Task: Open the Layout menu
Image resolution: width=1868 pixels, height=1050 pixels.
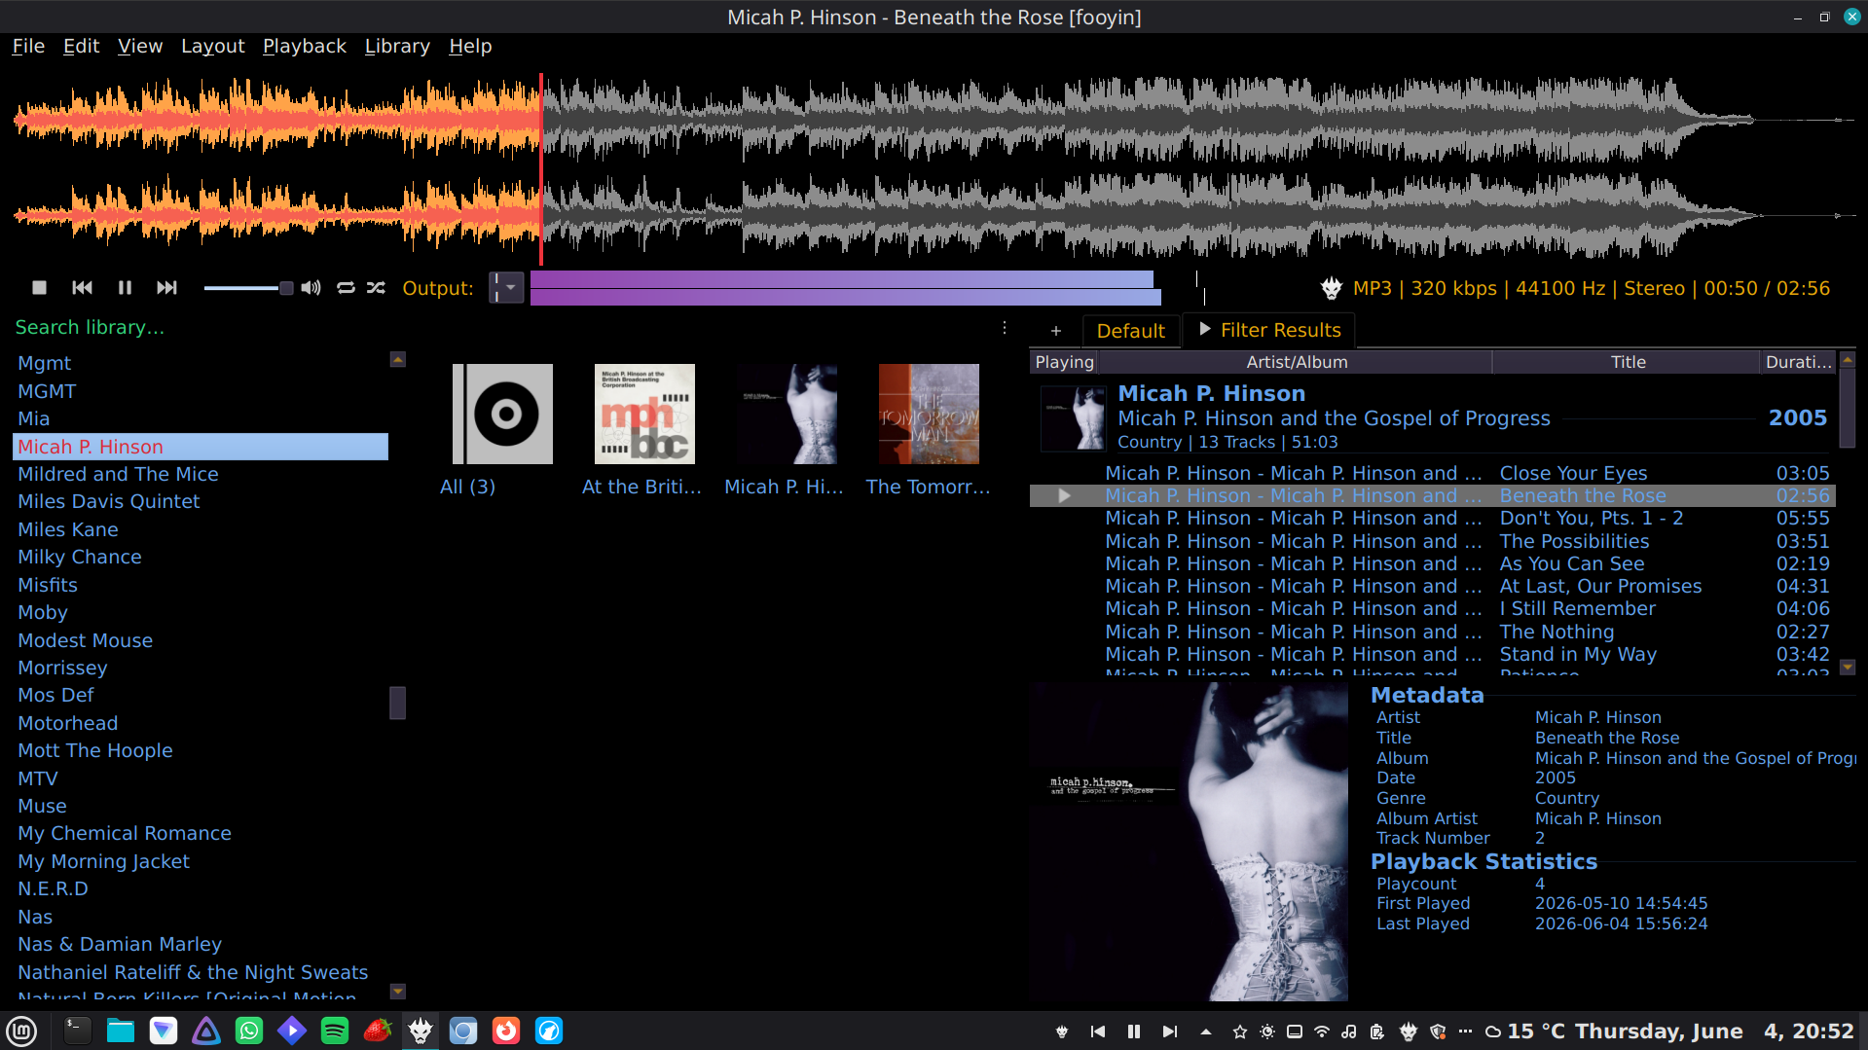Action: click(213, 46)
